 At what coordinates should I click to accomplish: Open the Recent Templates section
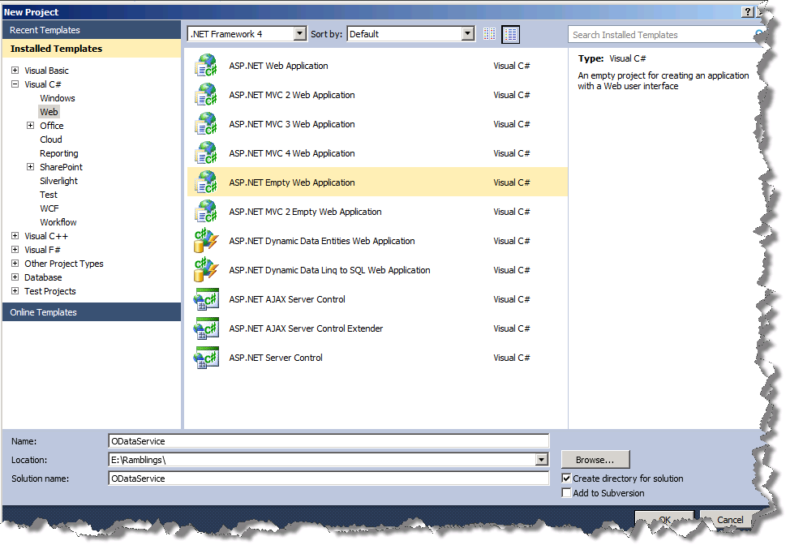point(92,30)
